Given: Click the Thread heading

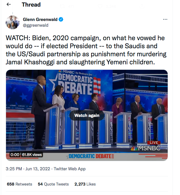Looking at the screenshot, I should 31,5.
